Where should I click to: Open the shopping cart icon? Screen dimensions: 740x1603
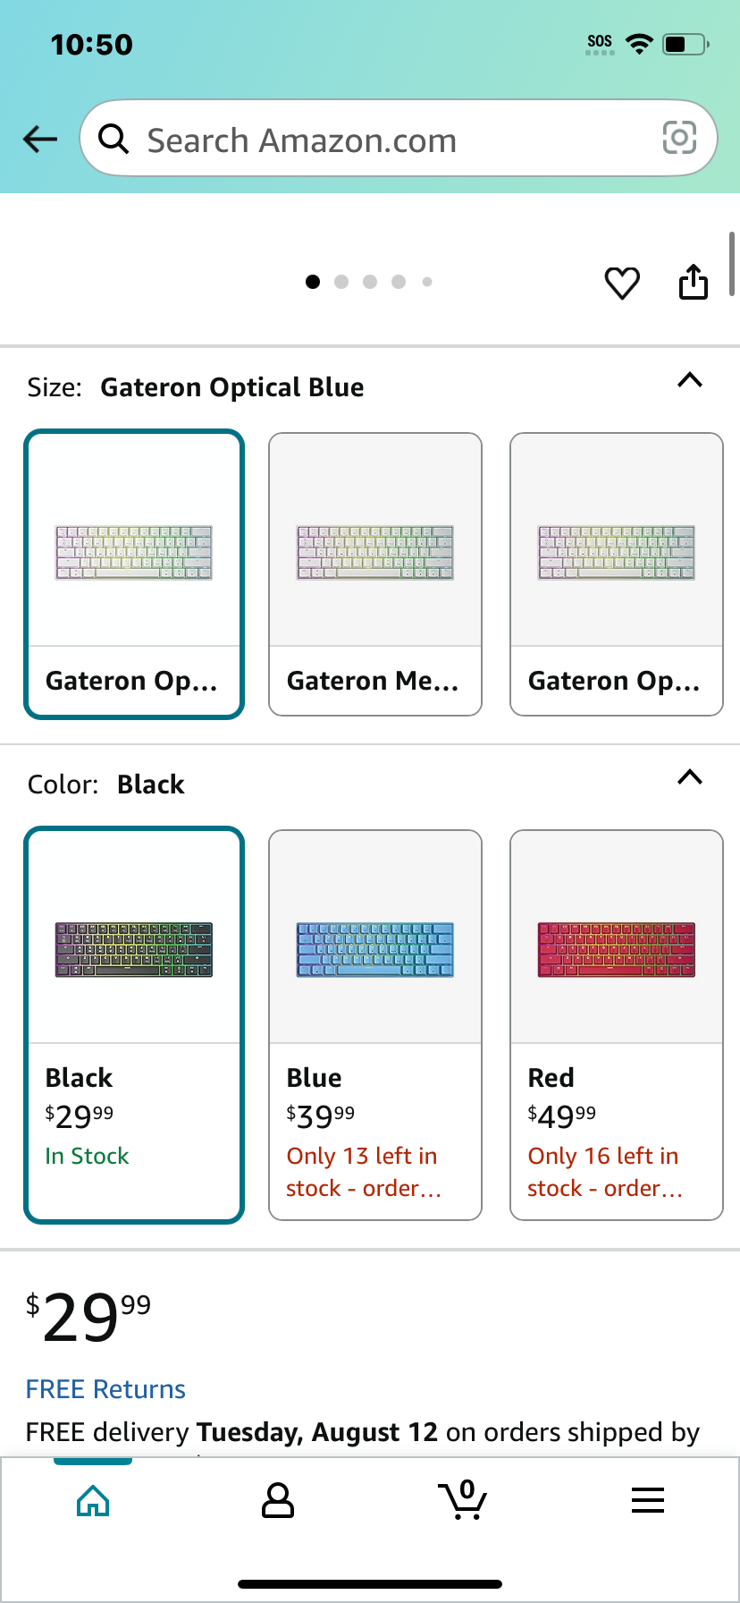(x=463, y=1500)
